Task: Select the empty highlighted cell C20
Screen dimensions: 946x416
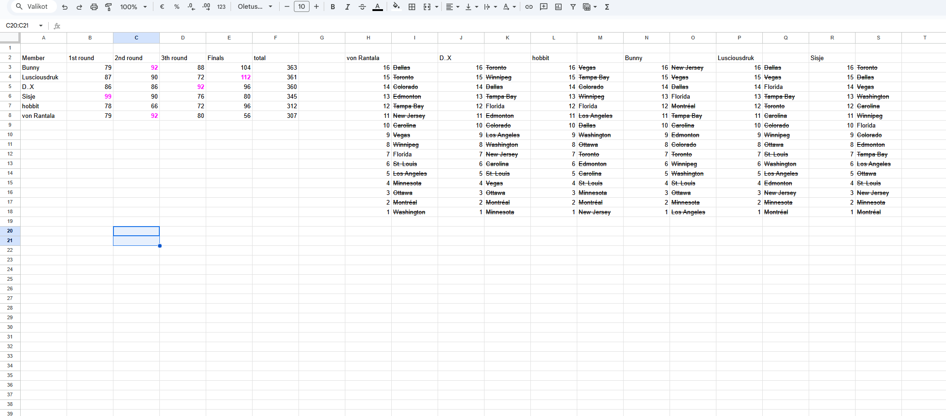Action: 136,231
